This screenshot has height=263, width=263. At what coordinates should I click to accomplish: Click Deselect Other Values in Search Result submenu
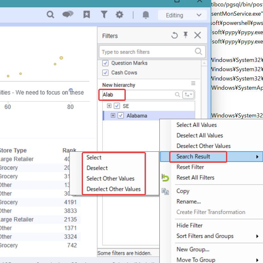click(x=114, y=189)
